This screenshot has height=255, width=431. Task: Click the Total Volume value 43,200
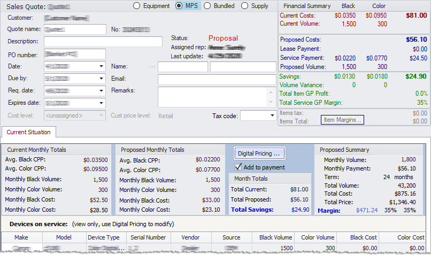406,186
